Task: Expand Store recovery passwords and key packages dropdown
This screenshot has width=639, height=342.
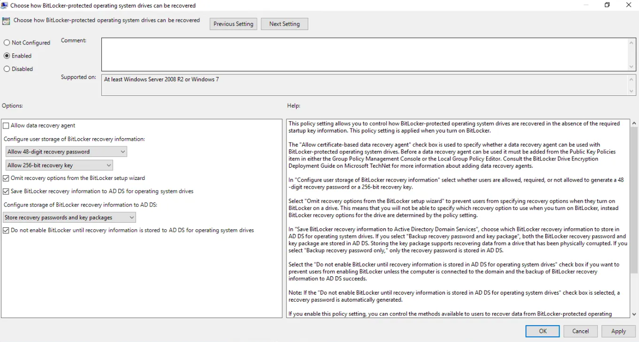Action: pos(70,218)
